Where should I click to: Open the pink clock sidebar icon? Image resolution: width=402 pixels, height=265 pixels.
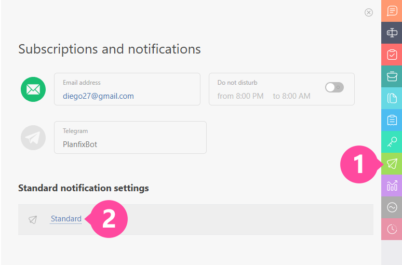click(392, 229)
